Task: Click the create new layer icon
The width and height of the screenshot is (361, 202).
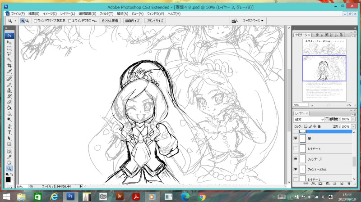Action: pos(342,184)
